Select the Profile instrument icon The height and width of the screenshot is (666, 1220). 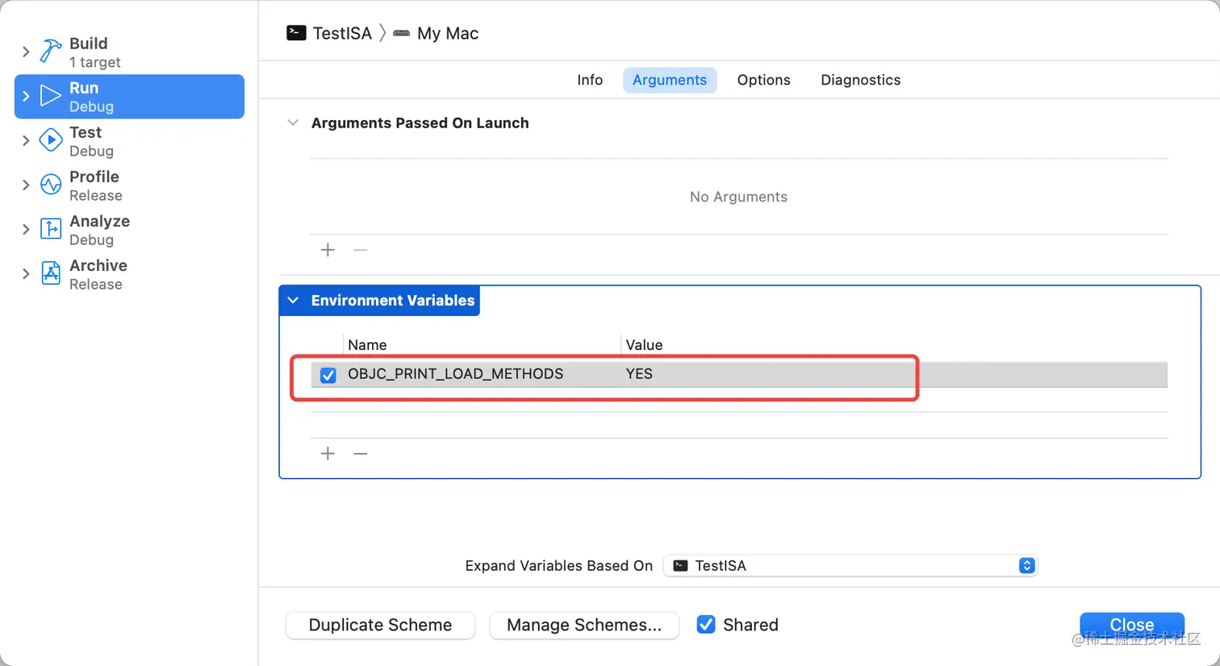[x=51, y=185]
